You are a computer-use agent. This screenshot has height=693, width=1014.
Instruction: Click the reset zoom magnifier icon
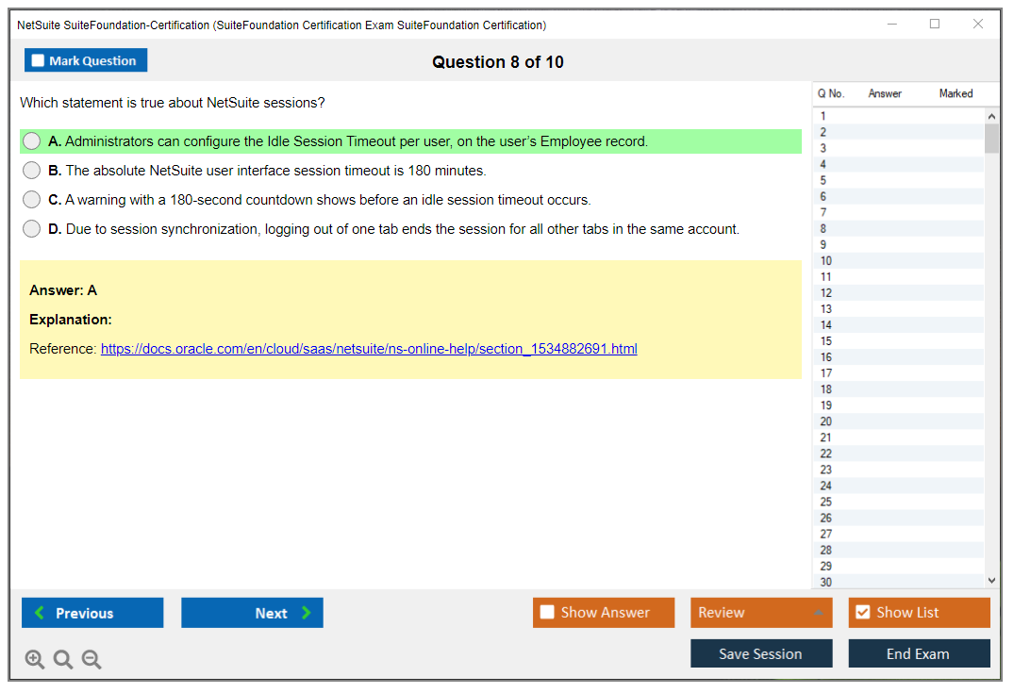click(x=63, y=659)
